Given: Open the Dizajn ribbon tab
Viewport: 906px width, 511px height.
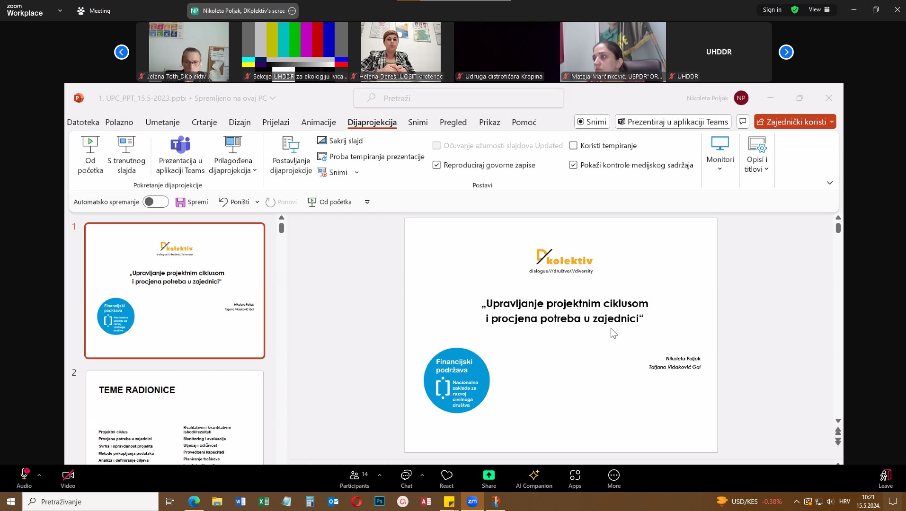Looking at the screenshot, I should click(240, 122).
